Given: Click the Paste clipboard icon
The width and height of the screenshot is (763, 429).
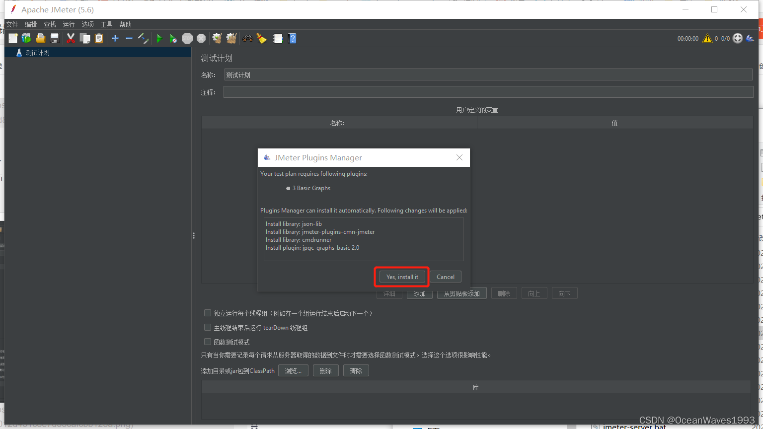Looking at the screenshot, I should point(99,38).
